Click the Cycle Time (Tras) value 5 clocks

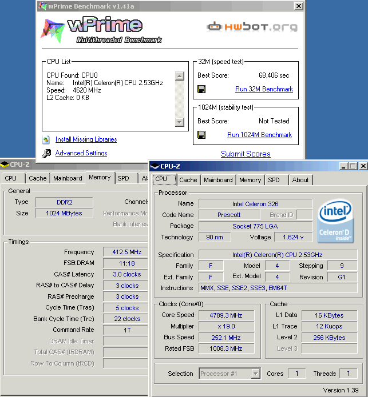point(126,308)
